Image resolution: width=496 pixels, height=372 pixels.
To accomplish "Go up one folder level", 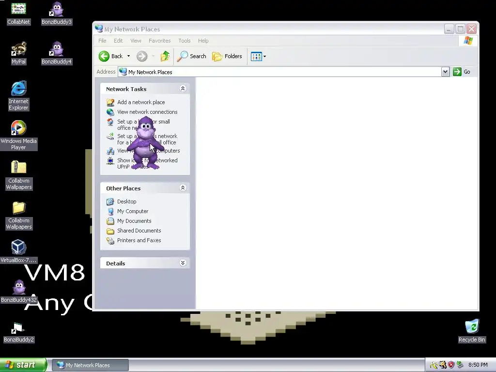I will [165, 56].
